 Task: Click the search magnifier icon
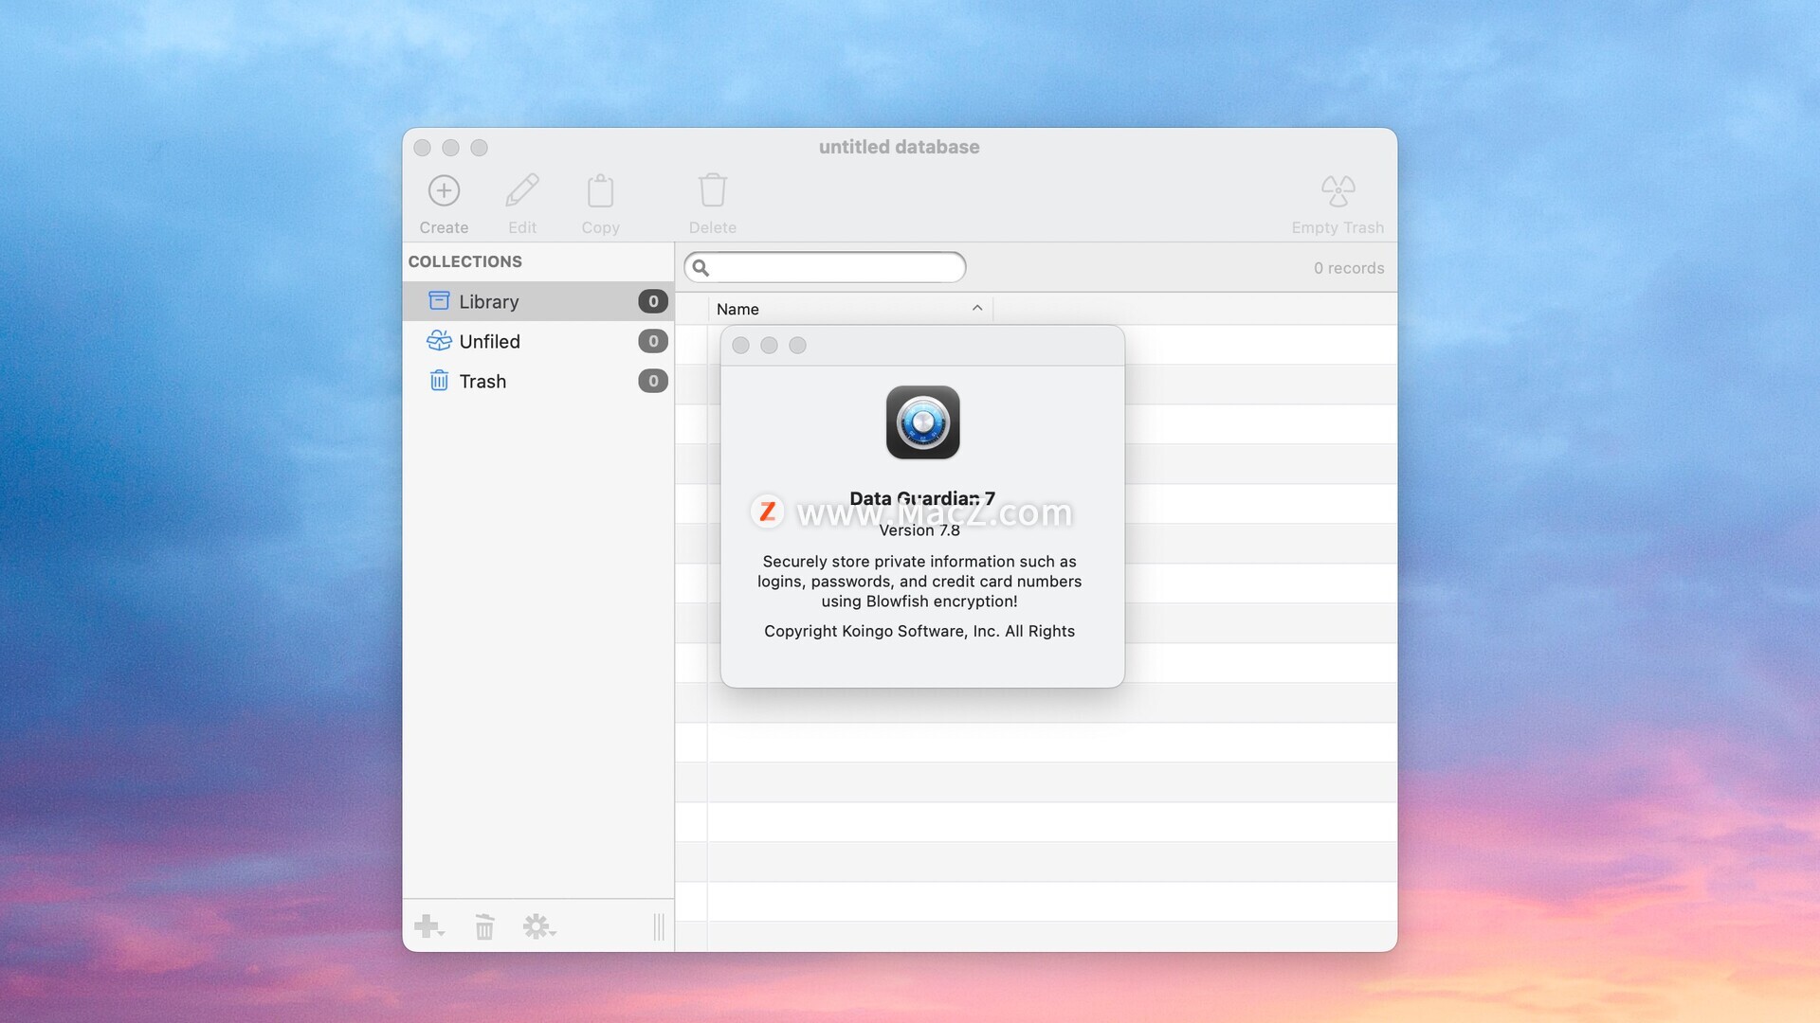pyautogui.click(x=701, y=267)
